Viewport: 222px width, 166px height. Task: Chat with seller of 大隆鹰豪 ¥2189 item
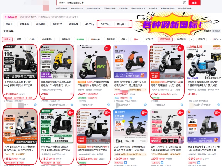coord(72,105)
